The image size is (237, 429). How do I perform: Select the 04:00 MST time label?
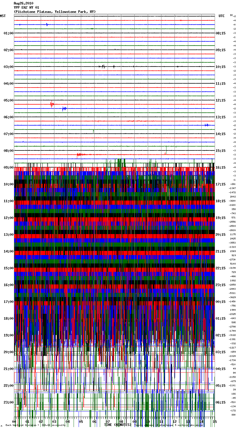[9, 84]
